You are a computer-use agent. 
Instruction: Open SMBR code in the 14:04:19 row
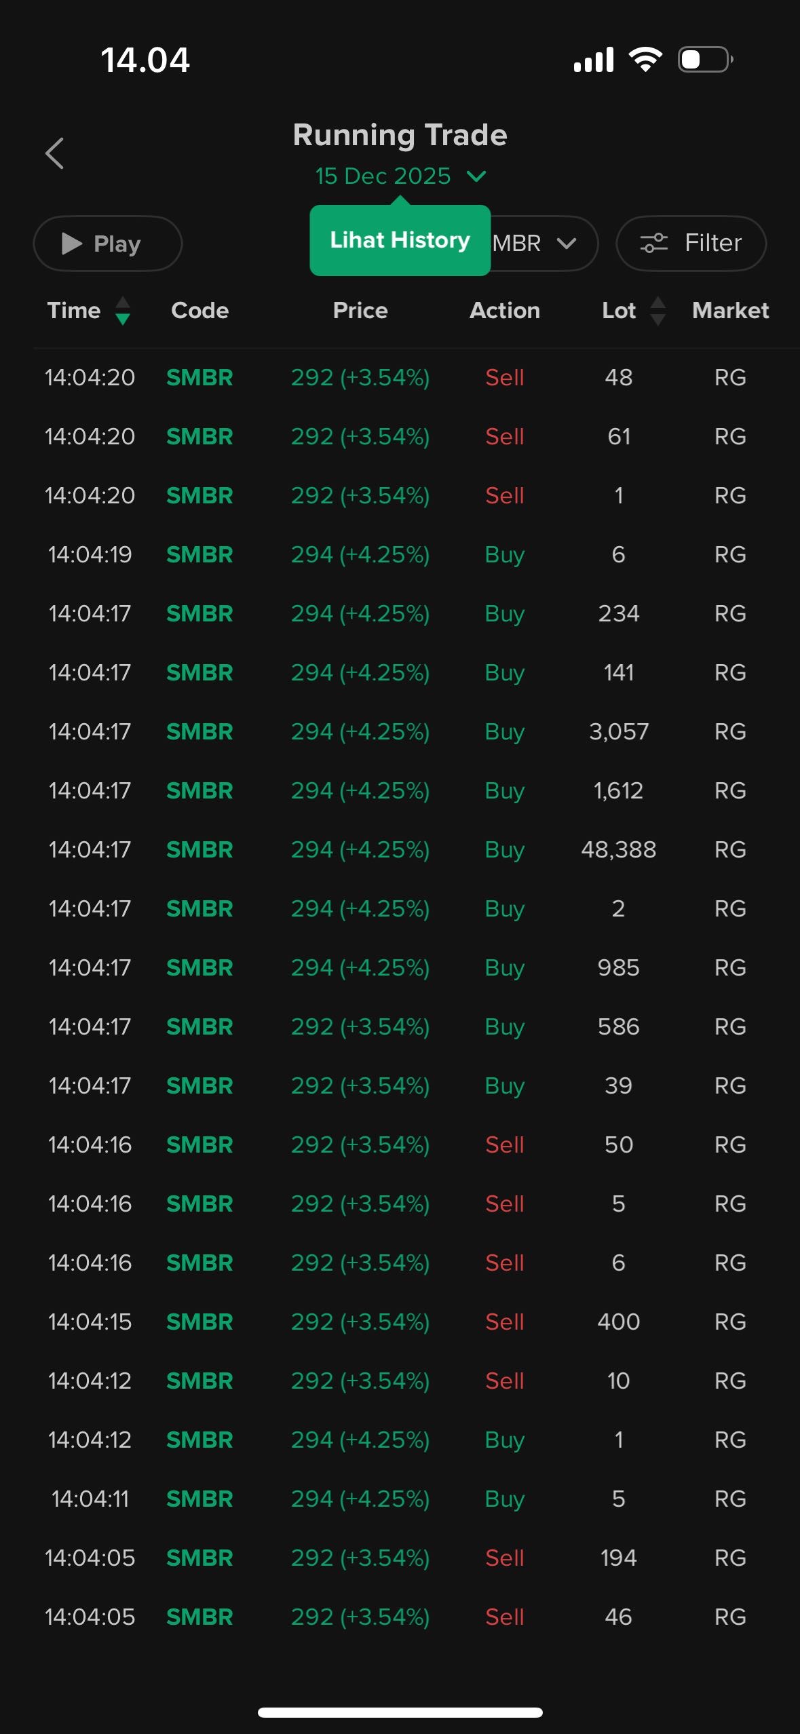point(199,555)
